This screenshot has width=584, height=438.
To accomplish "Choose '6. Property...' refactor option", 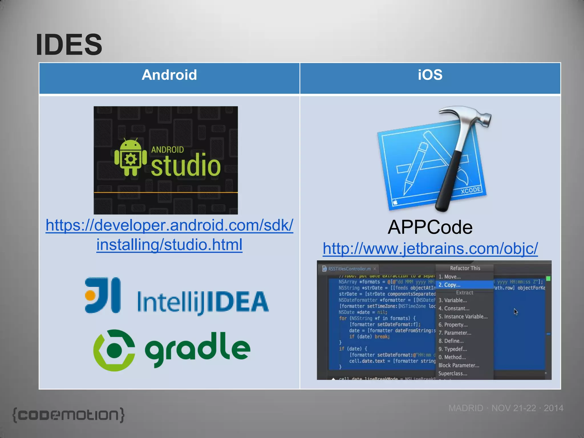I will click(465, 325).
